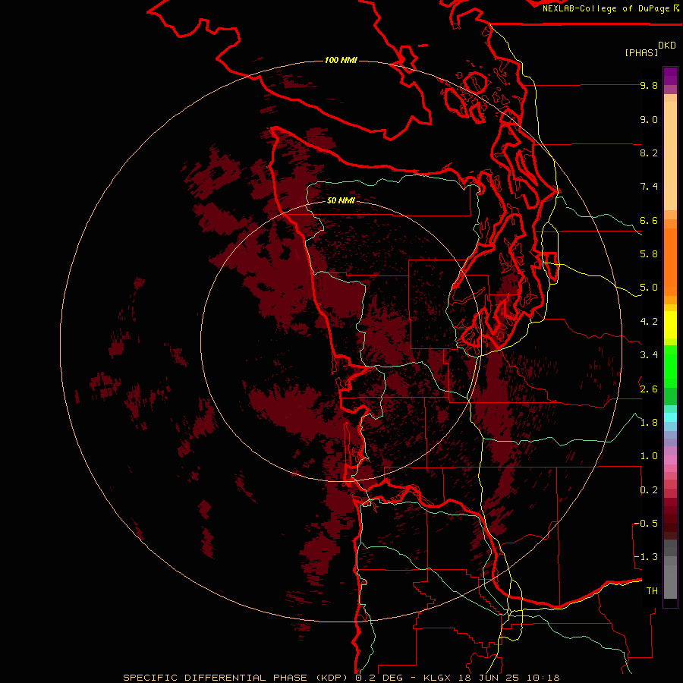
Task: Click the 6.6 value on the scale
Action: tap(649, 220)
